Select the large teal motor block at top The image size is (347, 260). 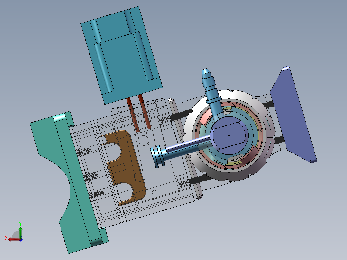121,55
